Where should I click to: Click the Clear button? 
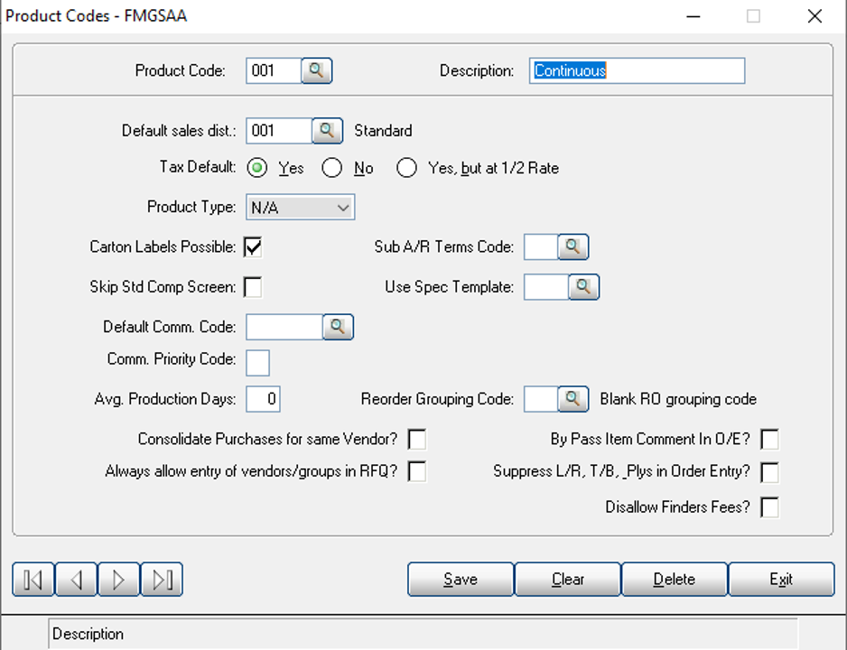pyautogui.click(x=568, y=580)
